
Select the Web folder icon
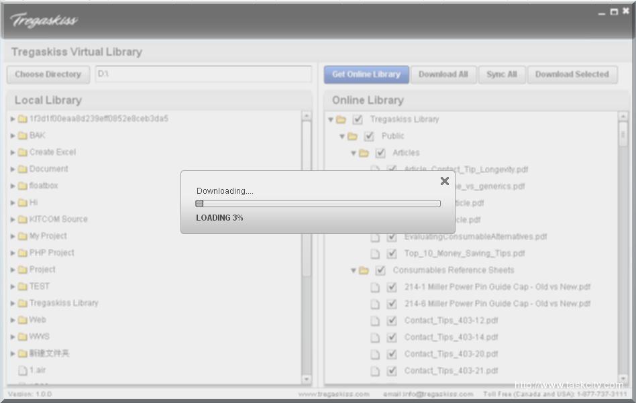click(23, 321)
